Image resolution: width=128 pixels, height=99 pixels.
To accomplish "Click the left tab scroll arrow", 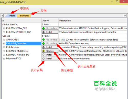I will coord(2,16).
